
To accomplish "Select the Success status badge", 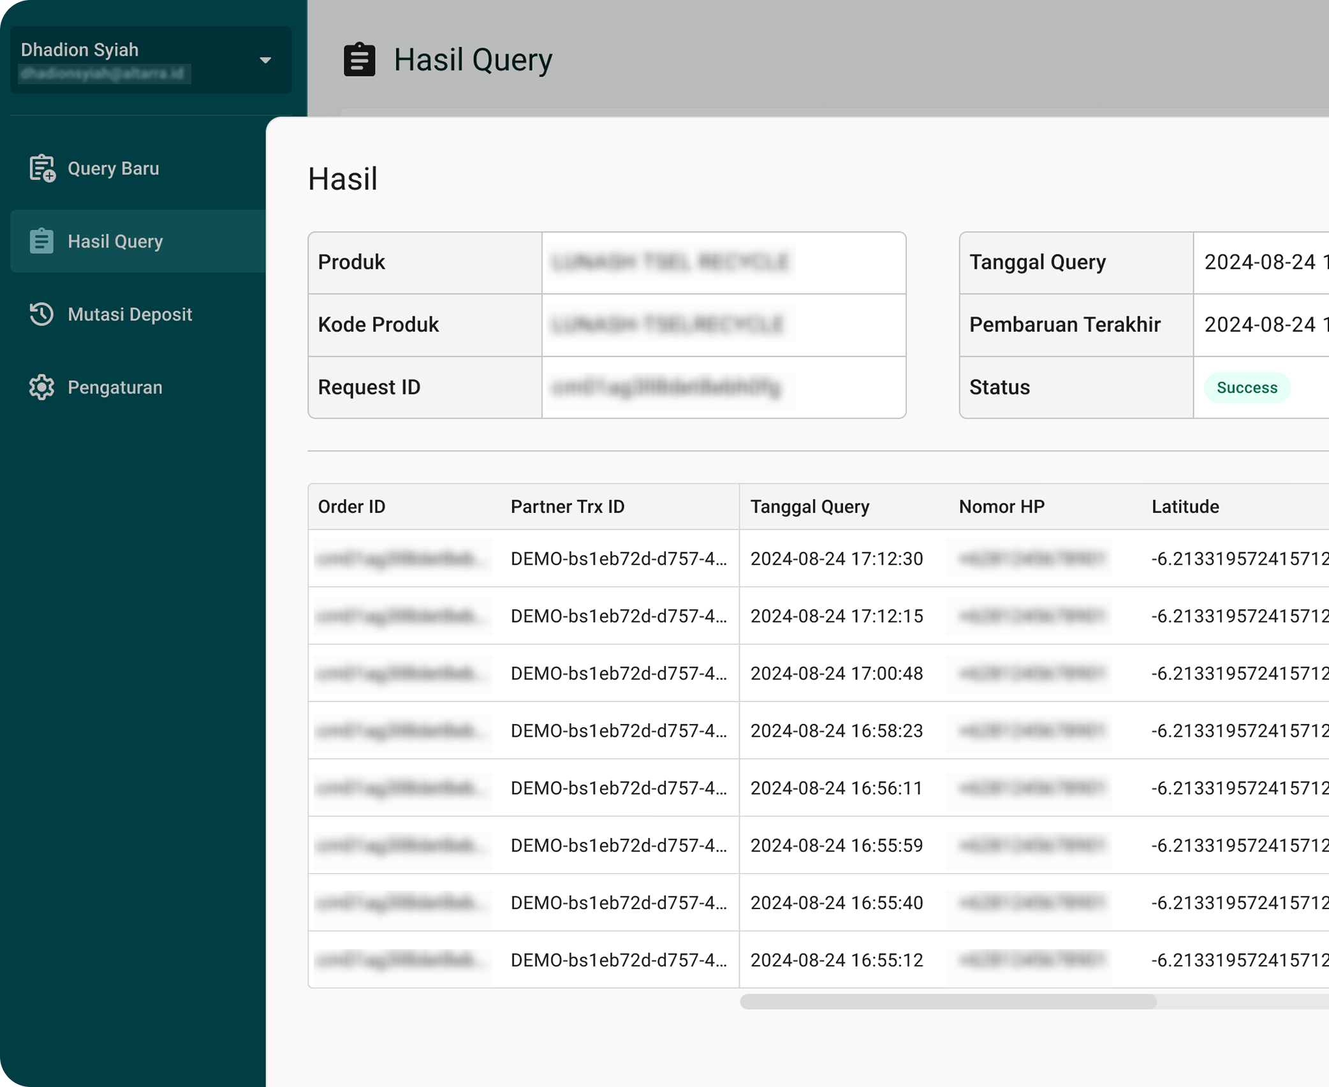I will [1247, 387].
